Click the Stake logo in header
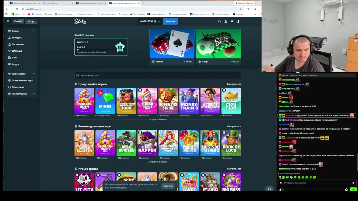This screenshot has width=358, height=201. pyautogui.click(x=80, y=21)
